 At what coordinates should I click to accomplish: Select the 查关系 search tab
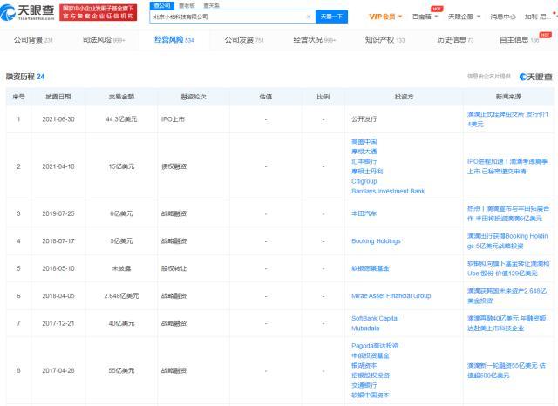211,6
